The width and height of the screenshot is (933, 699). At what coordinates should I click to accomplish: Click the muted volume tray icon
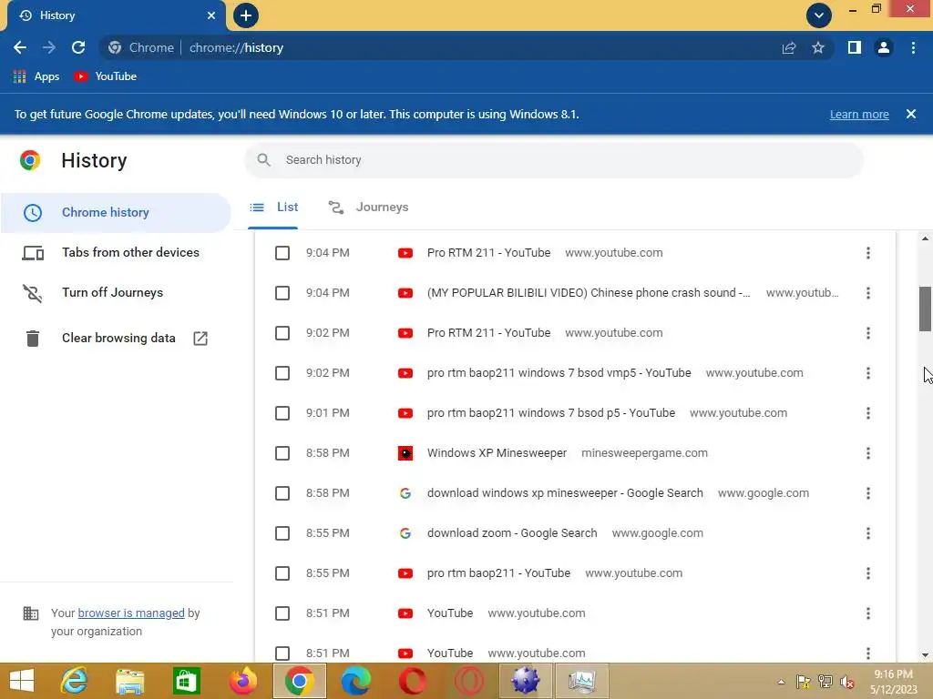[x=847, y=682]
